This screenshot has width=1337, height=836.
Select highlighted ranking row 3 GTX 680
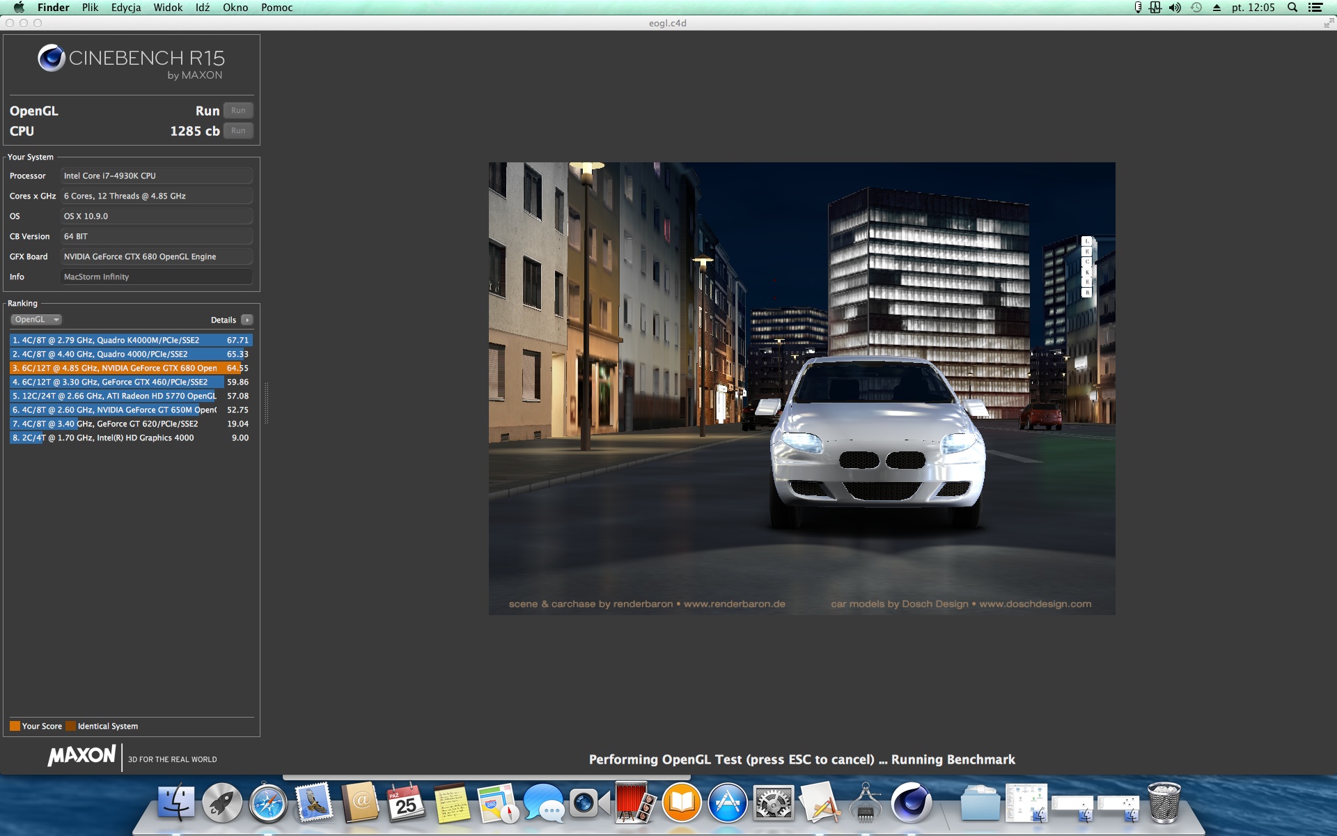[131, 368]
